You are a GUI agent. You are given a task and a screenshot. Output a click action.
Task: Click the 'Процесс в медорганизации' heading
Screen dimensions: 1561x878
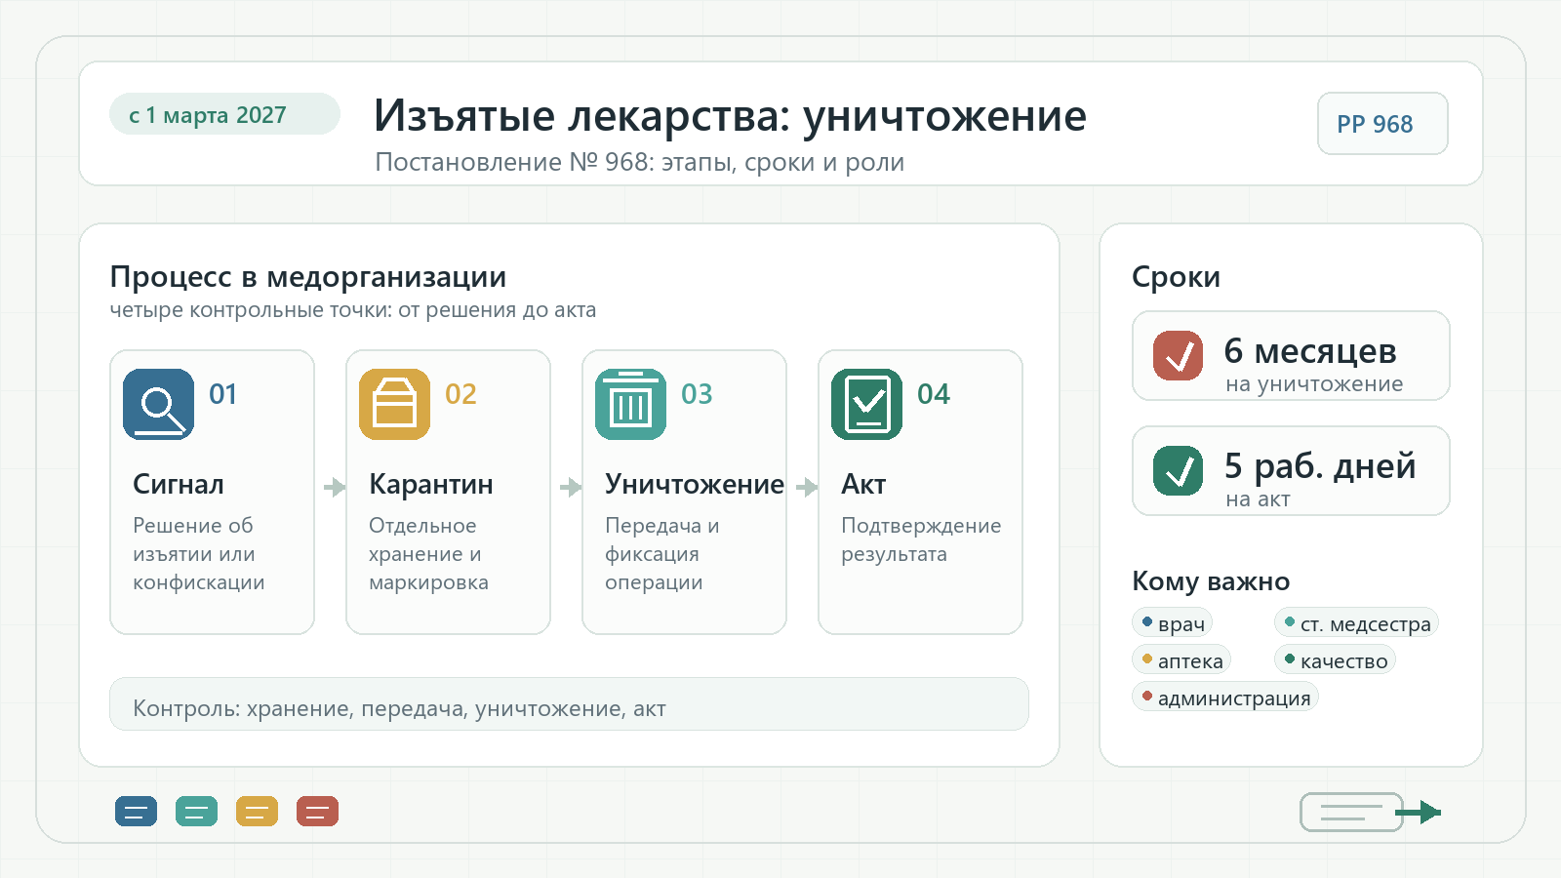pos(308,277)
